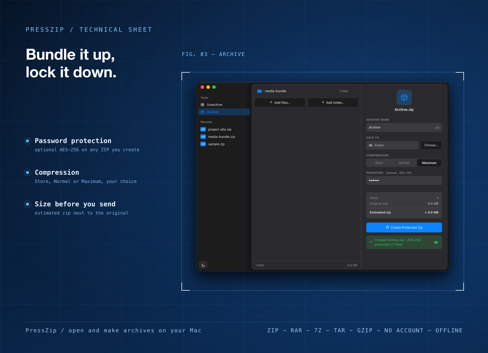Click the zip icon beside media-bundle.zip
Image resolution: width=488 pixels, height=353 pixels.
click(x=203, y=137)
